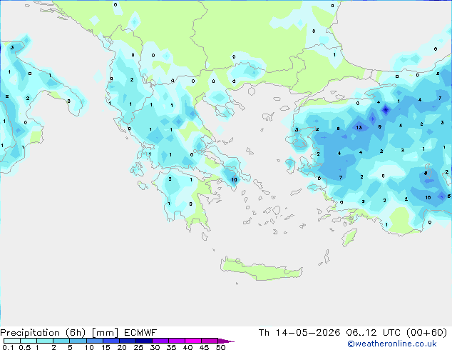Screen dimensions: 452x350
Task: Click the 2–5 mm legend swatch
Action: [61, 341]
